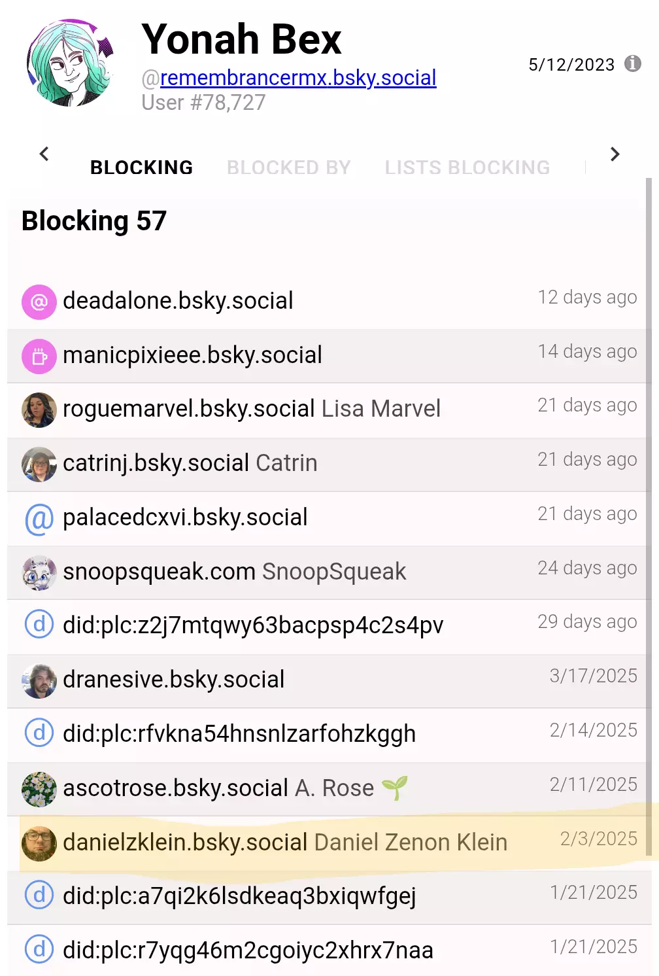The height and width of the screenshot is (976, 659).
Task: Switch to the LISTS BLOCKING tab
Action: [467, 167]
